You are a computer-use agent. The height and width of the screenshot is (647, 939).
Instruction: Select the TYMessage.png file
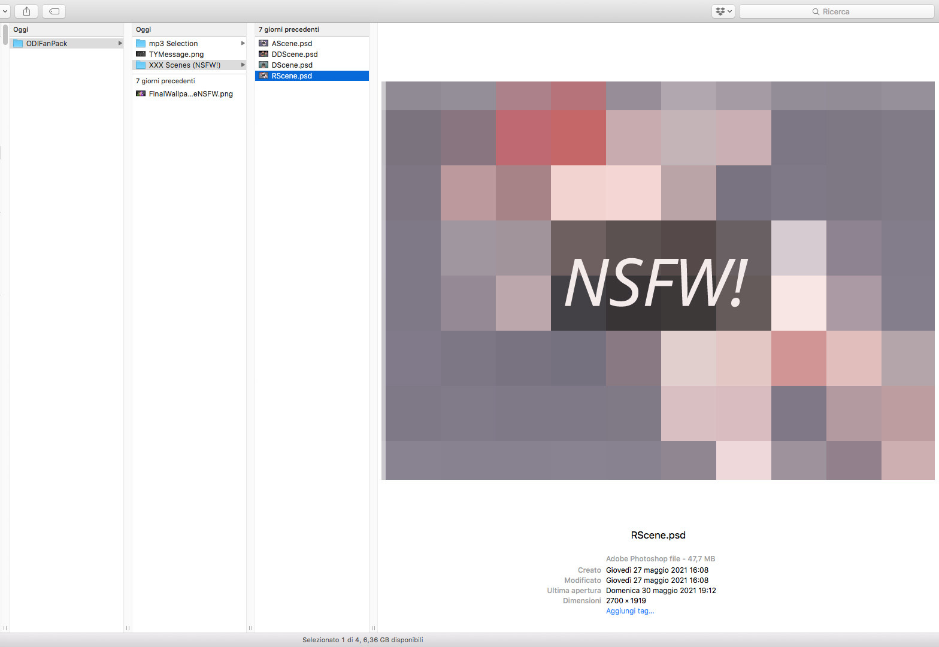[x=189, y=54]
